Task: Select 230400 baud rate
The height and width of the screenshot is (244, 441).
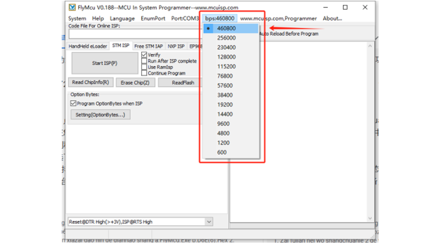Action: 231,47
